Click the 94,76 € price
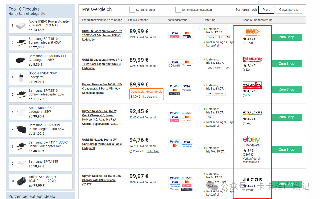 [139, 140]
